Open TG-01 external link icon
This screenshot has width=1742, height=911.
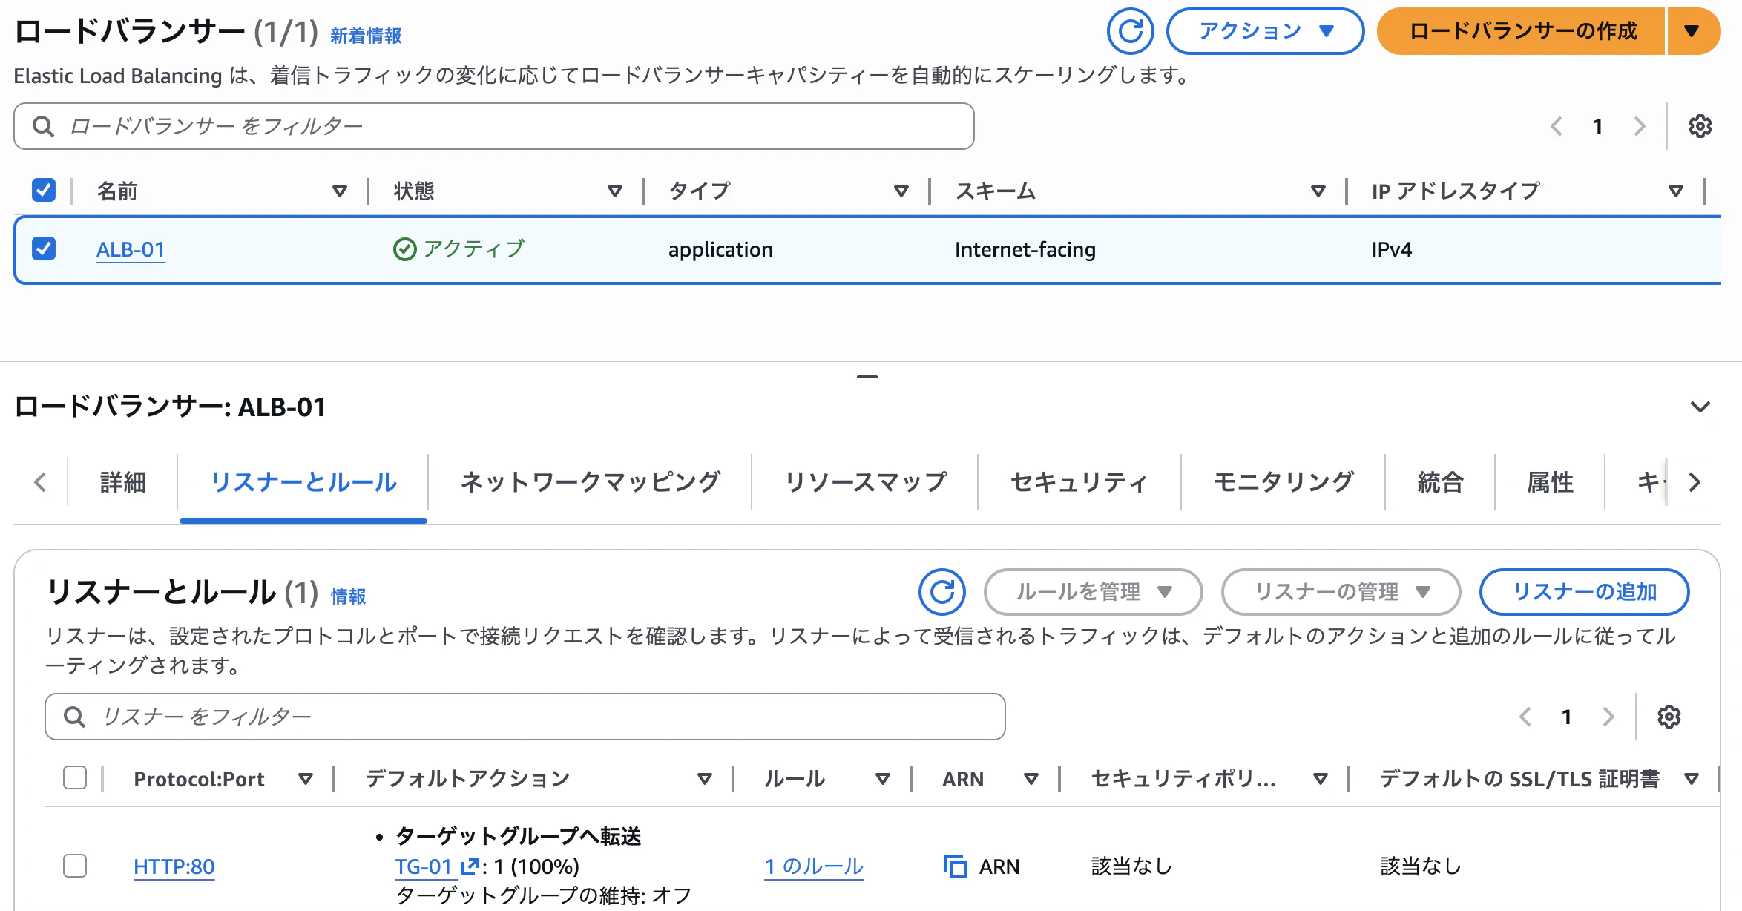470,866
